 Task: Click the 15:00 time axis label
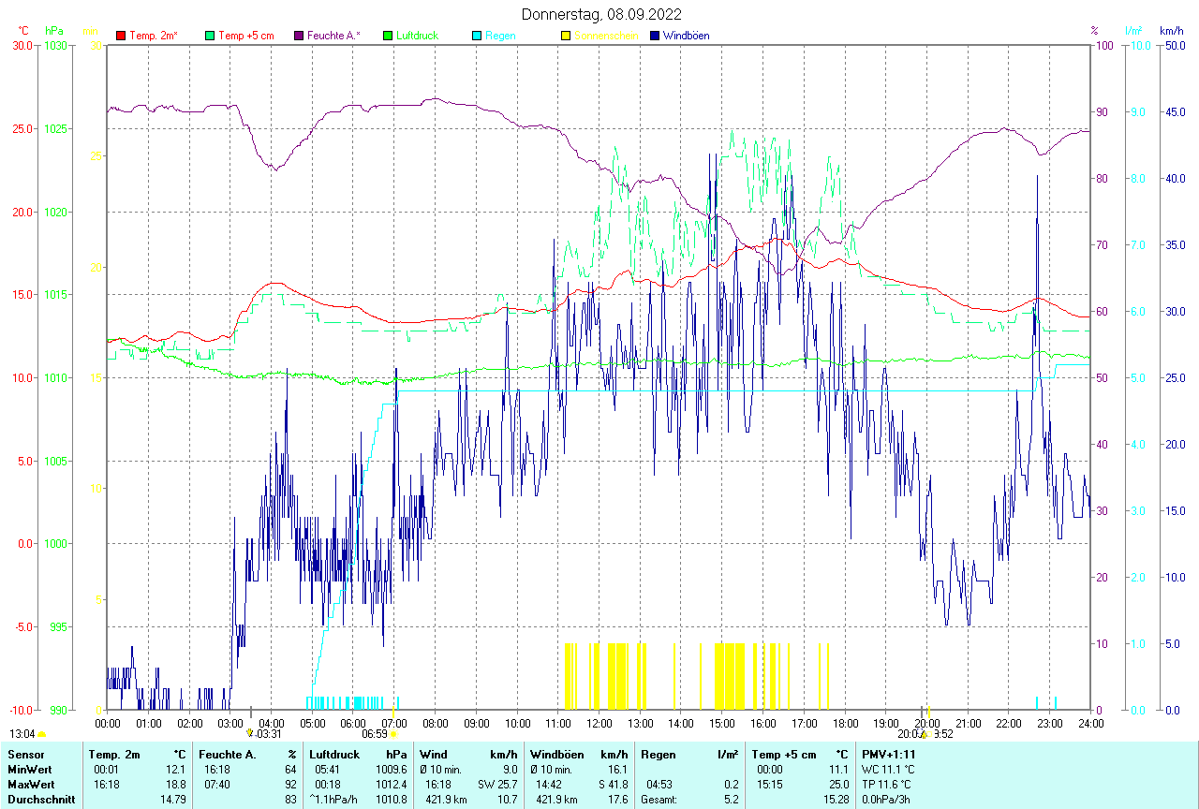pos(722,723)
